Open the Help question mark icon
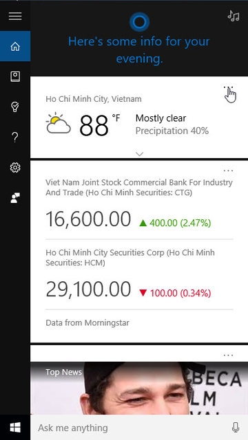This screenshot has width=248, height=440. (x=15, y=137)
